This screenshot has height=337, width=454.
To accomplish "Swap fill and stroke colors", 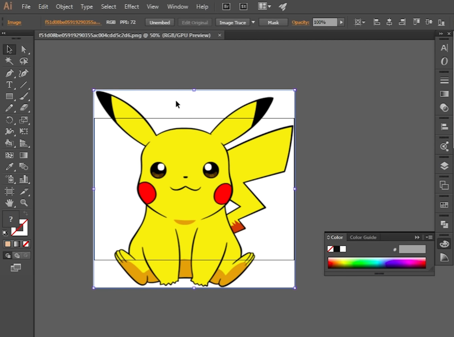I will click(x=26, y=213).
